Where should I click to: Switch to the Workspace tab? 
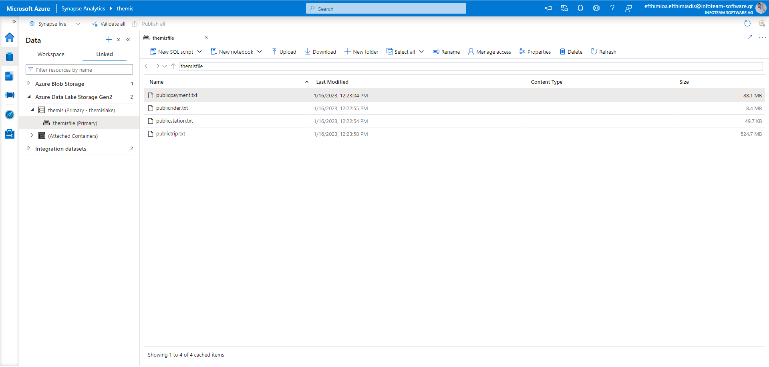(50, 54)
